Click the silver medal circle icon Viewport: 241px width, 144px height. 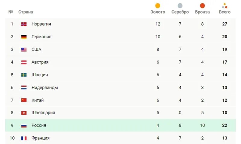(180, 6)
